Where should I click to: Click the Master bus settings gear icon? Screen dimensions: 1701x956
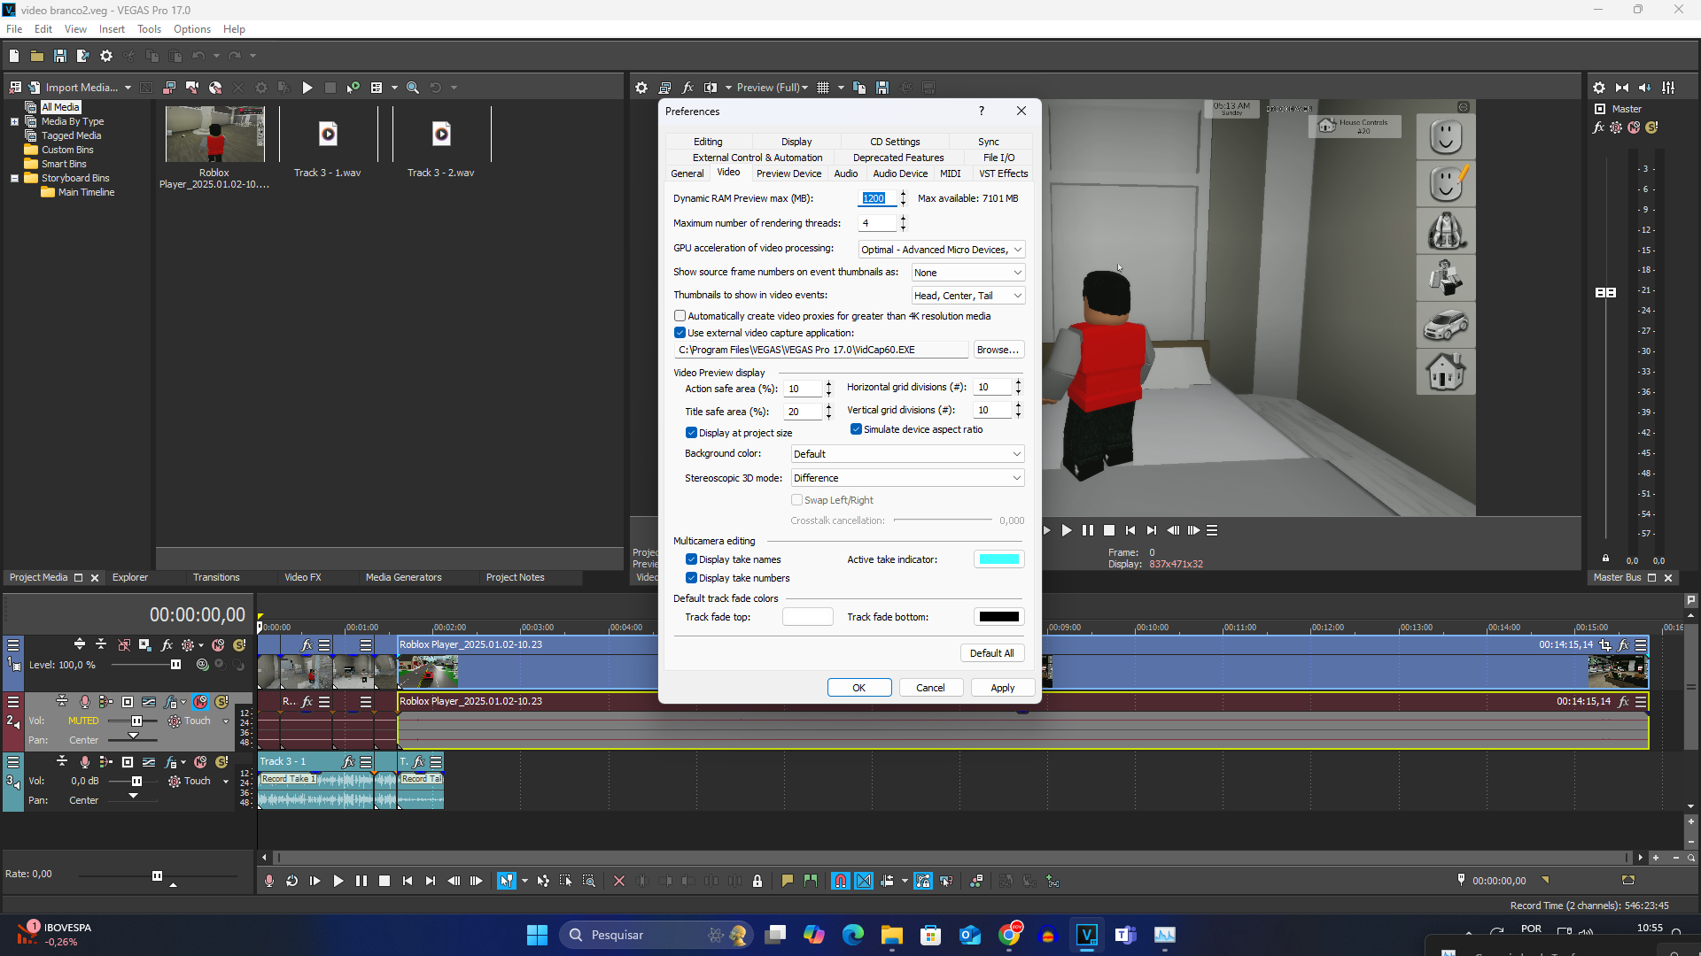(x=1599, y=88)
